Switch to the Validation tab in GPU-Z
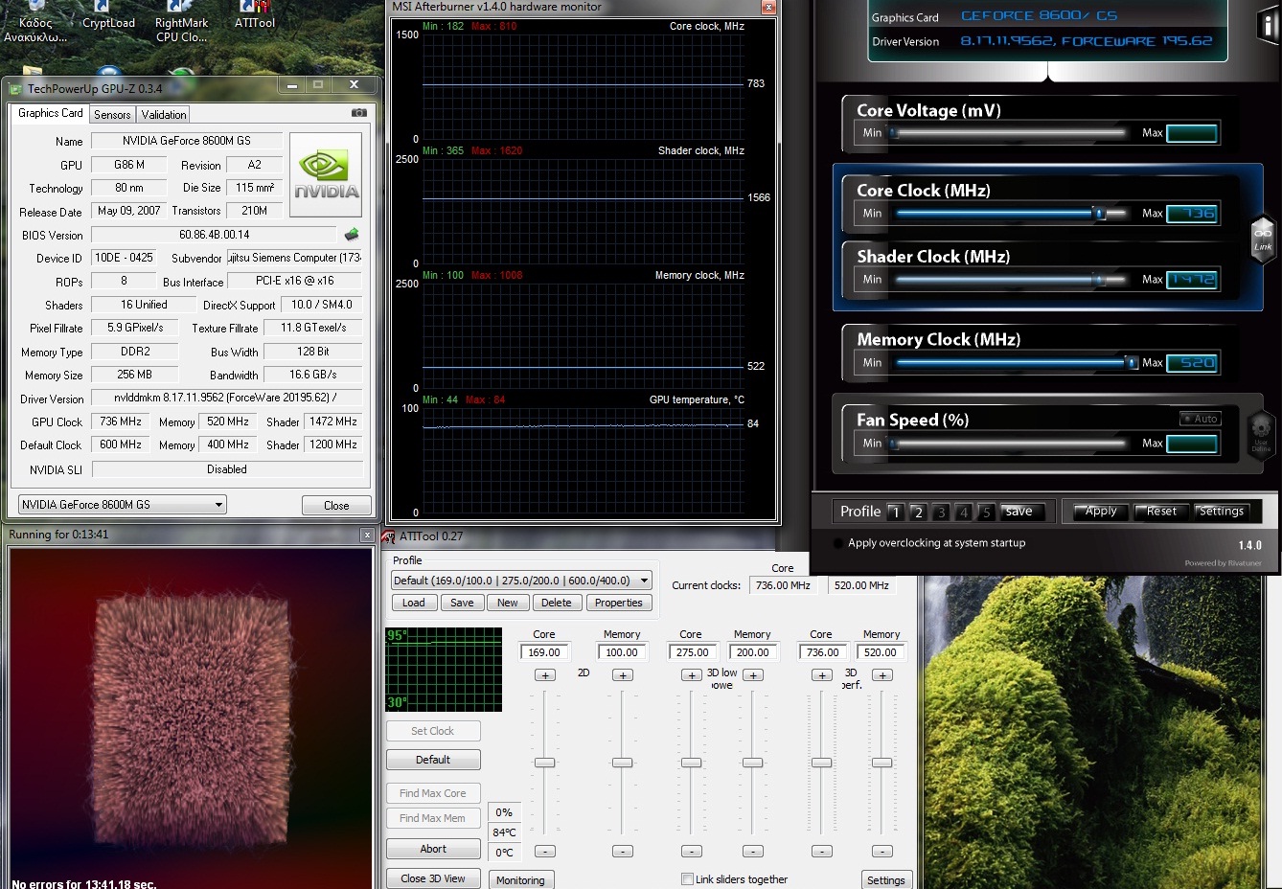 (164, 115)
